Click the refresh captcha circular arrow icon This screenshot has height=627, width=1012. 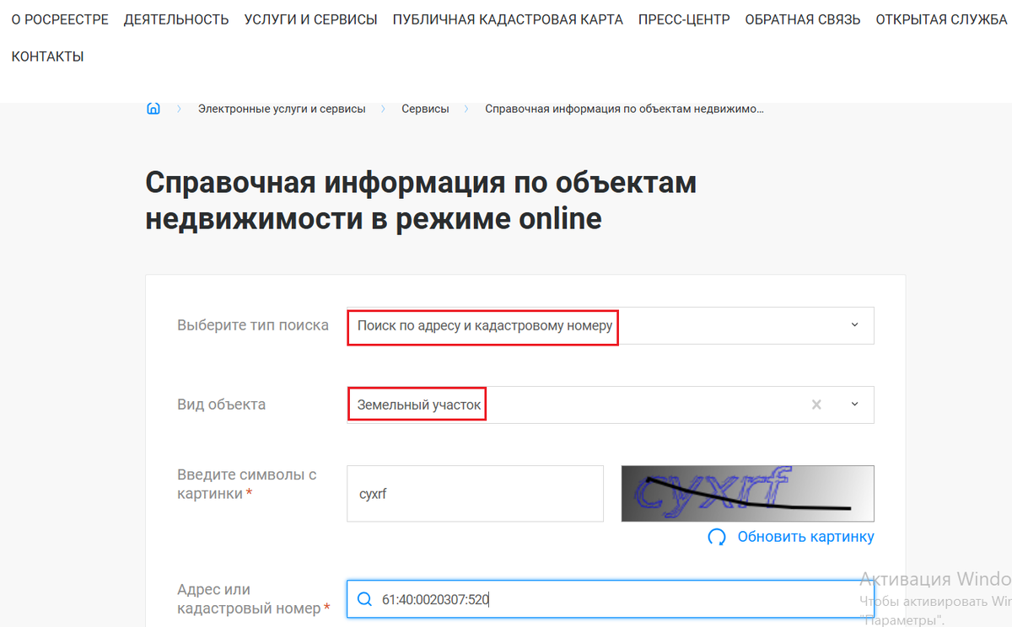717,537
